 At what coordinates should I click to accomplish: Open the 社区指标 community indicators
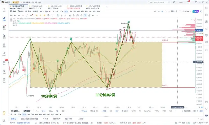pos(186,111)
